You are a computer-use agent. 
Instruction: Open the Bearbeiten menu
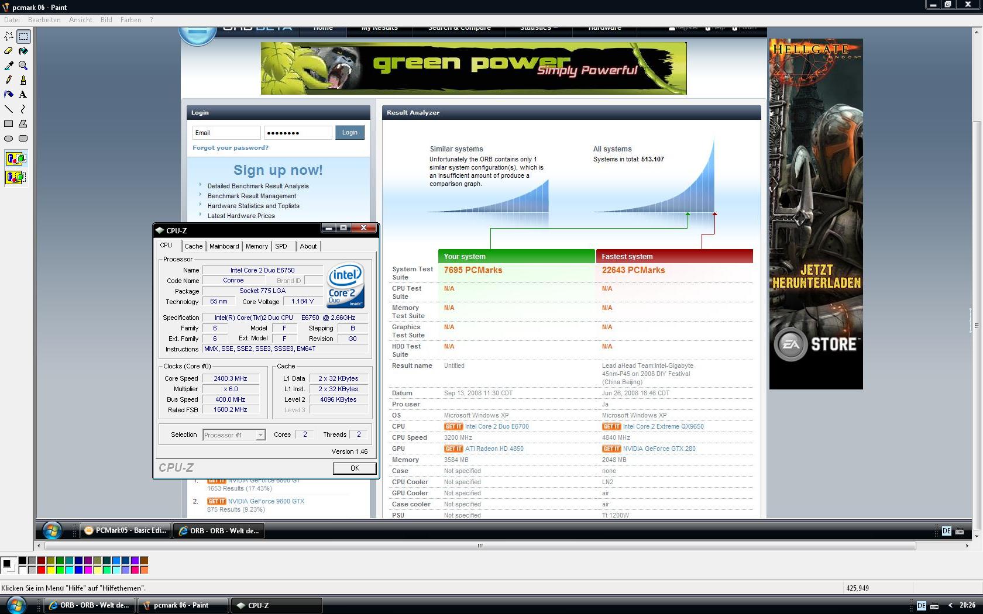[44, 20]
